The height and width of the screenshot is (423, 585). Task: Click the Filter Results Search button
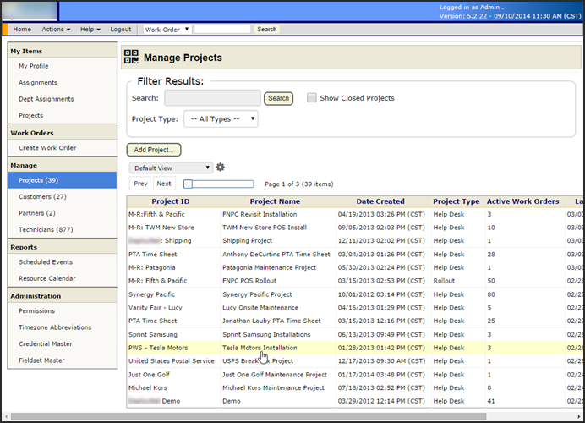click(x=279, y=98)
